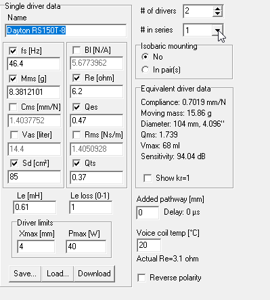Click the Pmax [W] field showing 40

pos(86,247)
